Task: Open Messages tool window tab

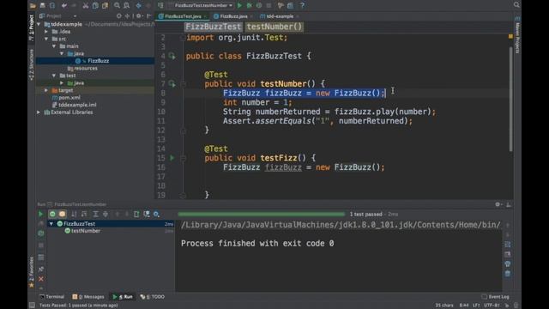Action: pos(88,297)
